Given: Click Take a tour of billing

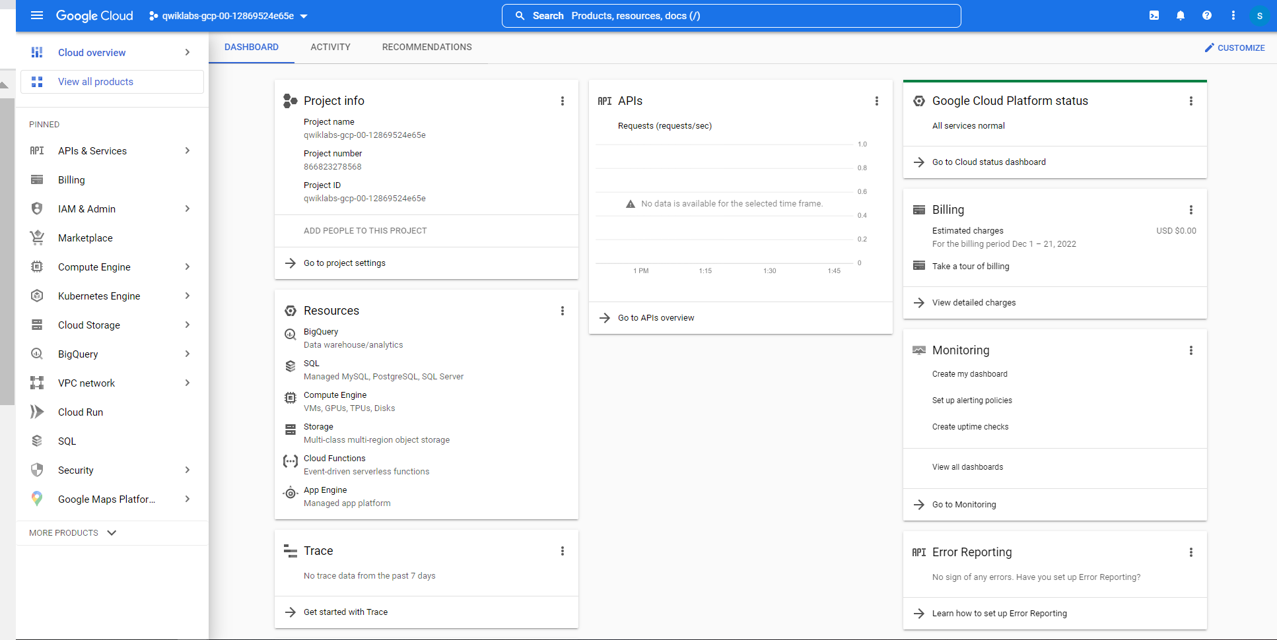Looking at the screenshot, I should click(971, 267).
